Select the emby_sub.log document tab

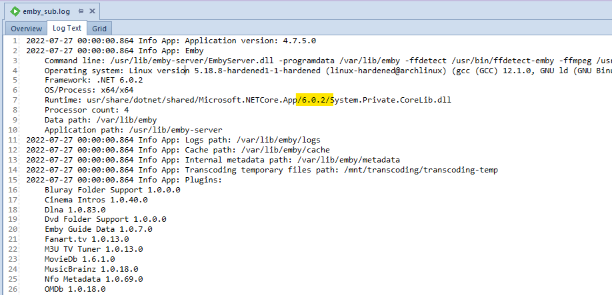52,11
